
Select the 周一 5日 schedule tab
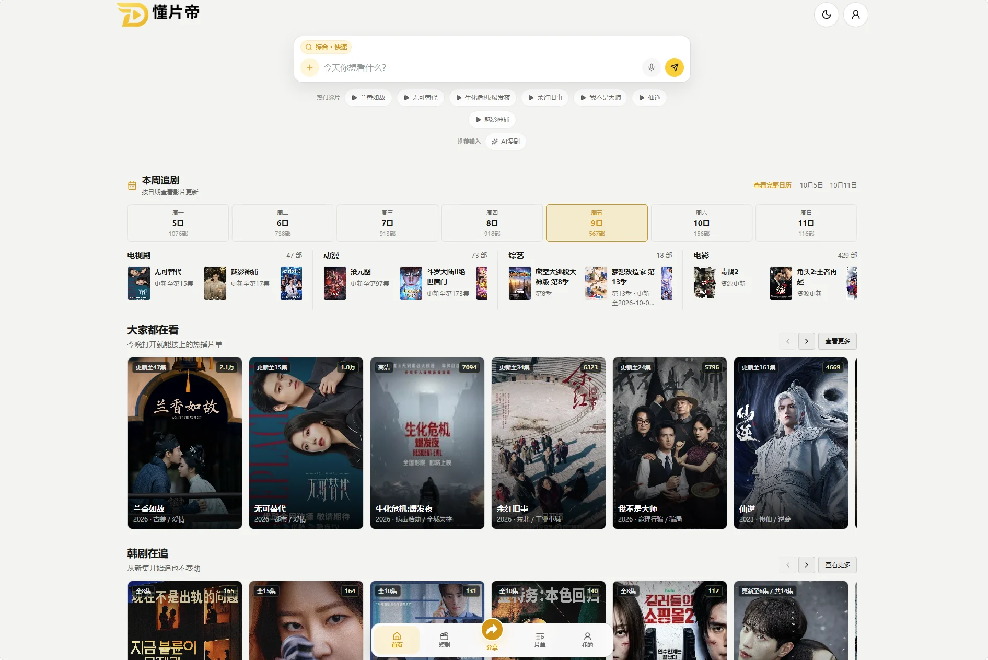pyautogui.click(x=178, y=223)
